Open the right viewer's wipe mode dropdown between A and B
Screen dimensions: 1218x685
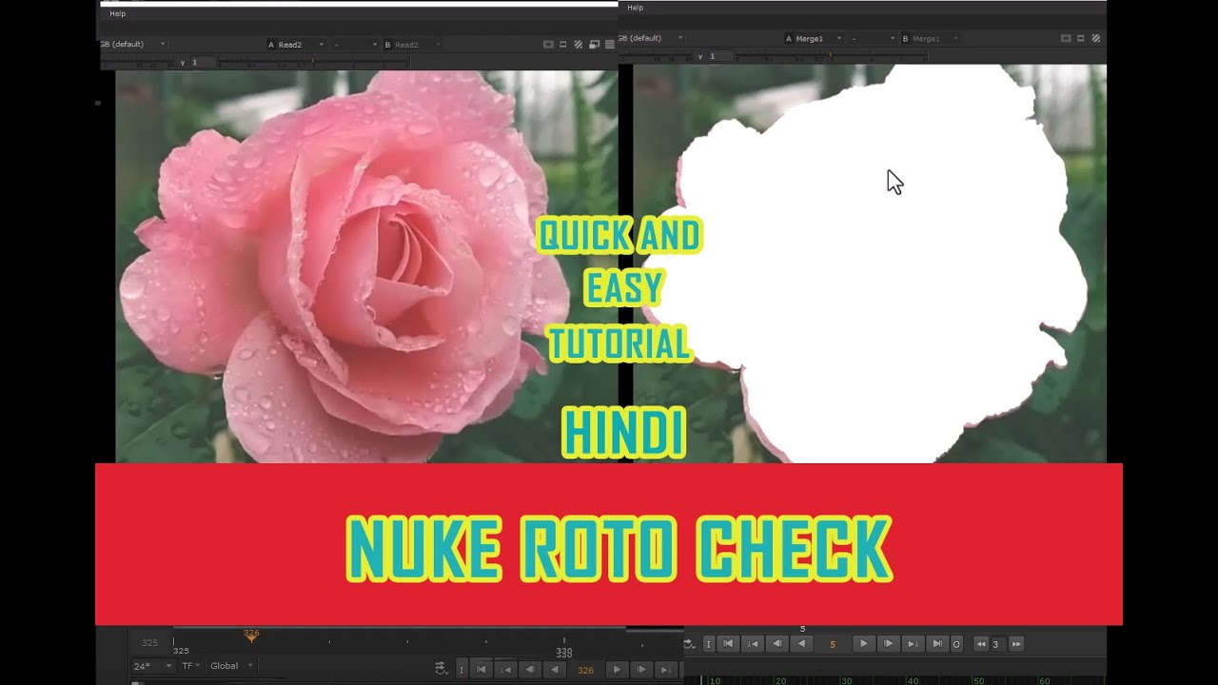(x=873, y=38)
